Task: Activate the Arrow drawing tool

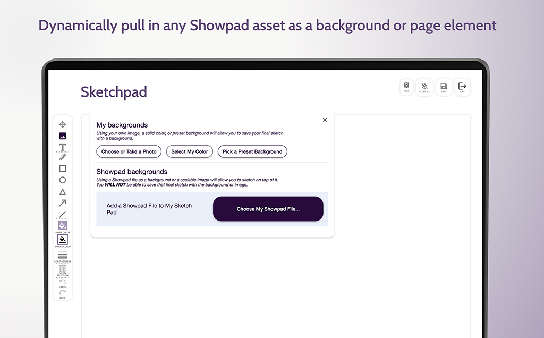Action: coord(63,203)
